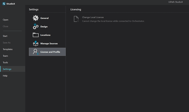Go to Manage Sources settings

coord(49,44)
